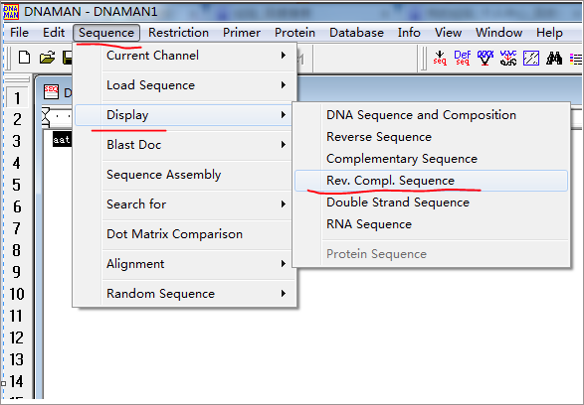The height and width of the screenshot is (405, 584).
Task: Click the restriction analysis icon next to Def seq
Action: tap(485, 58)
